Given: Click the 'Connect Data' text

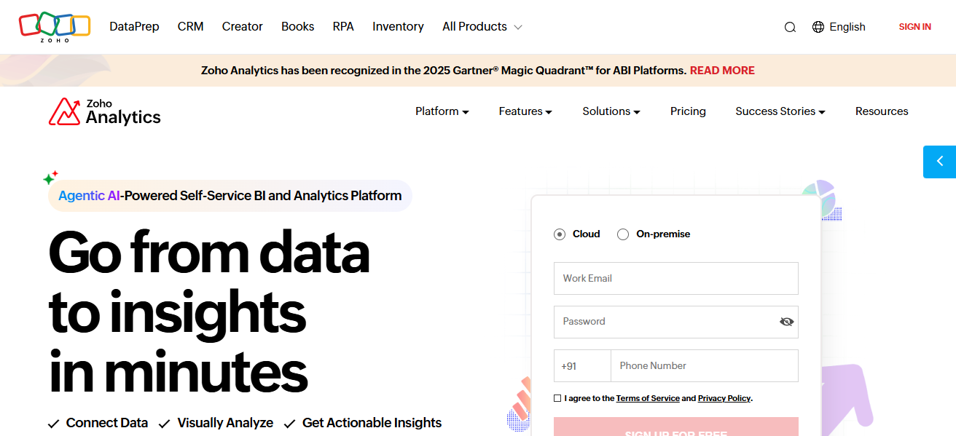Looking at the screenshot, I should pyautogui.click(x=107, y=423).
